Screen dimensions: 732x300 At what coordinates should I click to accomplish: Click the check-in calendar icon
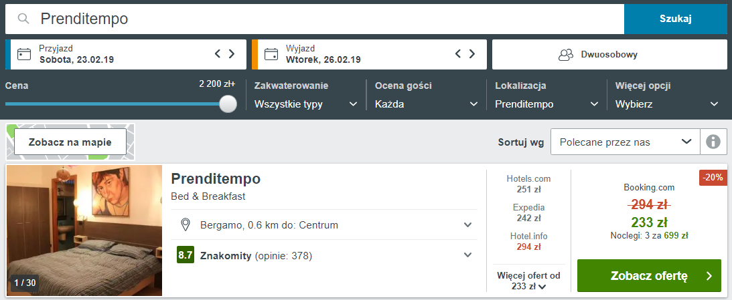tap(24, 54)
